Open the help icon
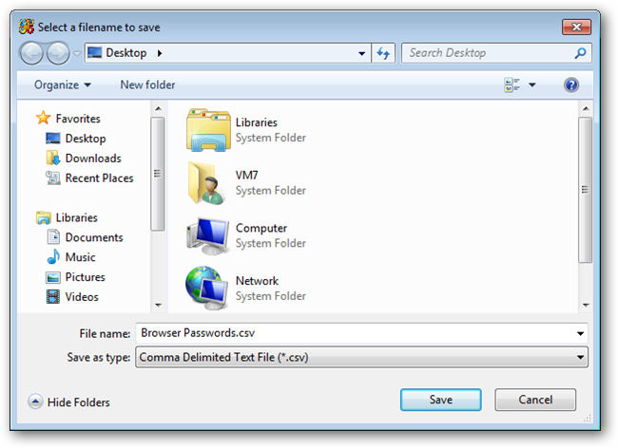618x448 pixels. point(571,85)
